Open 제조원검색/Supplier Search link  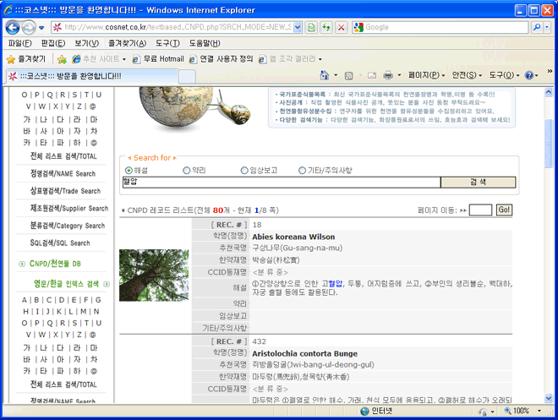pos(69,208)
